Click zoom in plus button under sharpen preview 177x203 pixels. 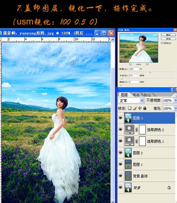click(147, 64)
